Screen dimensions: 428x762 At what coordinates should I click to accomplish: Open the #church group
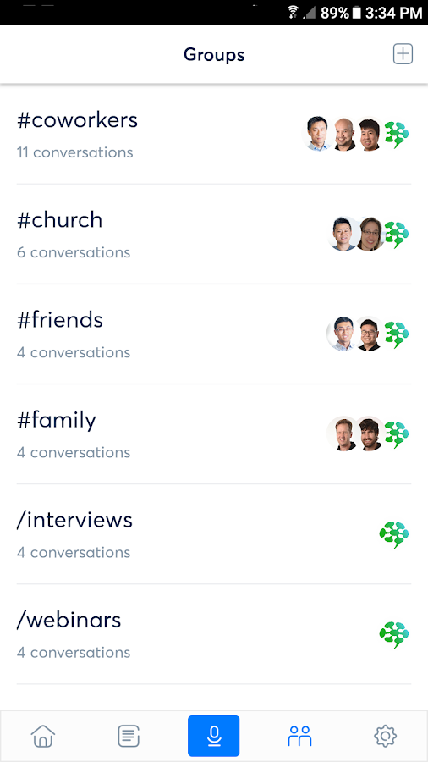tap(214, 235)
